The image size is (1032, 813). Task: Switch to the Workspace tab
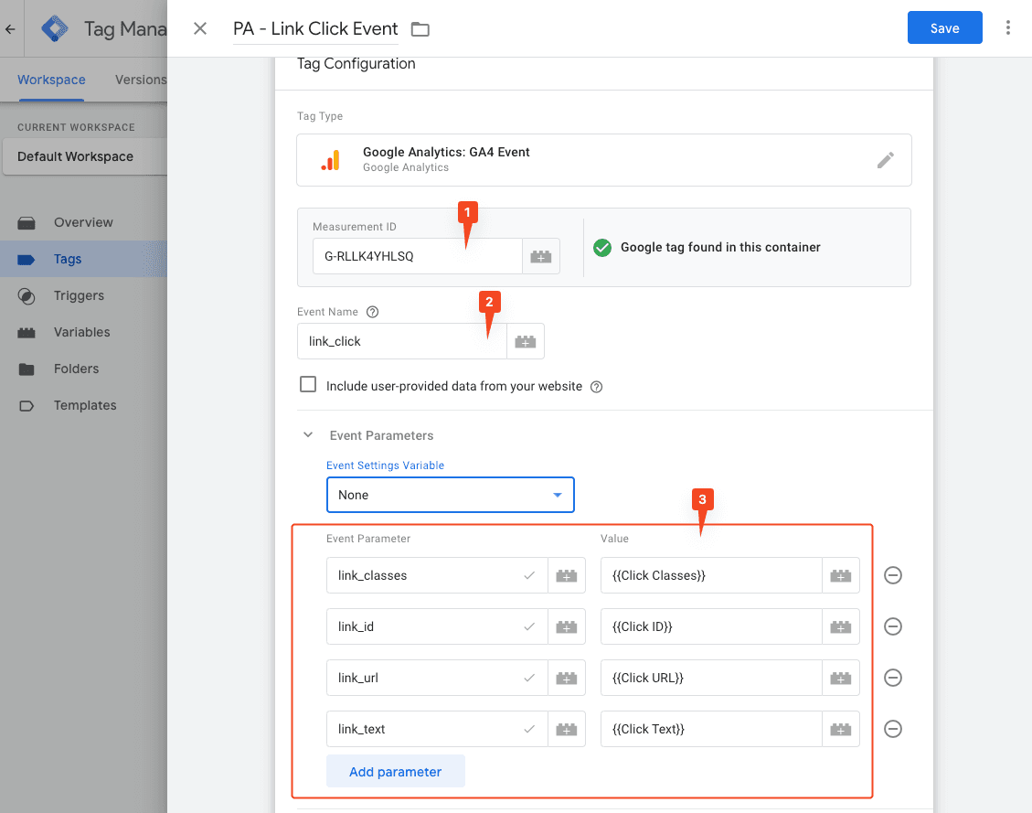point(51,80)
